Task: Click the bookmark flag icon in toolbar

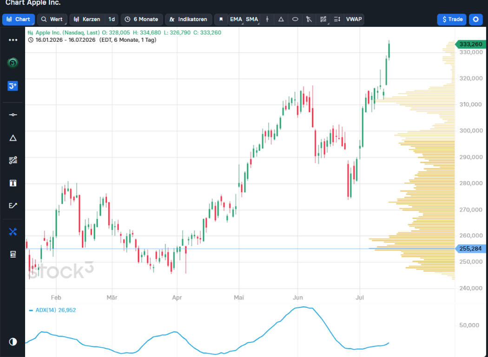Action: coord(221,19)
